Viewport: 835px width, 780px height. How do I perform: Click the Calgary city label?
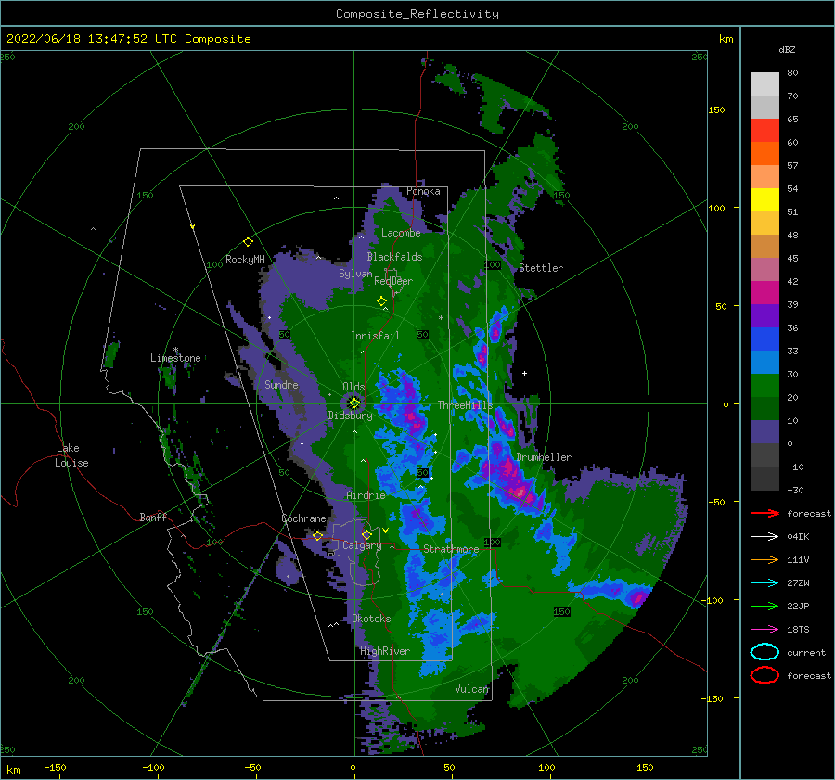tap(362, 545)
